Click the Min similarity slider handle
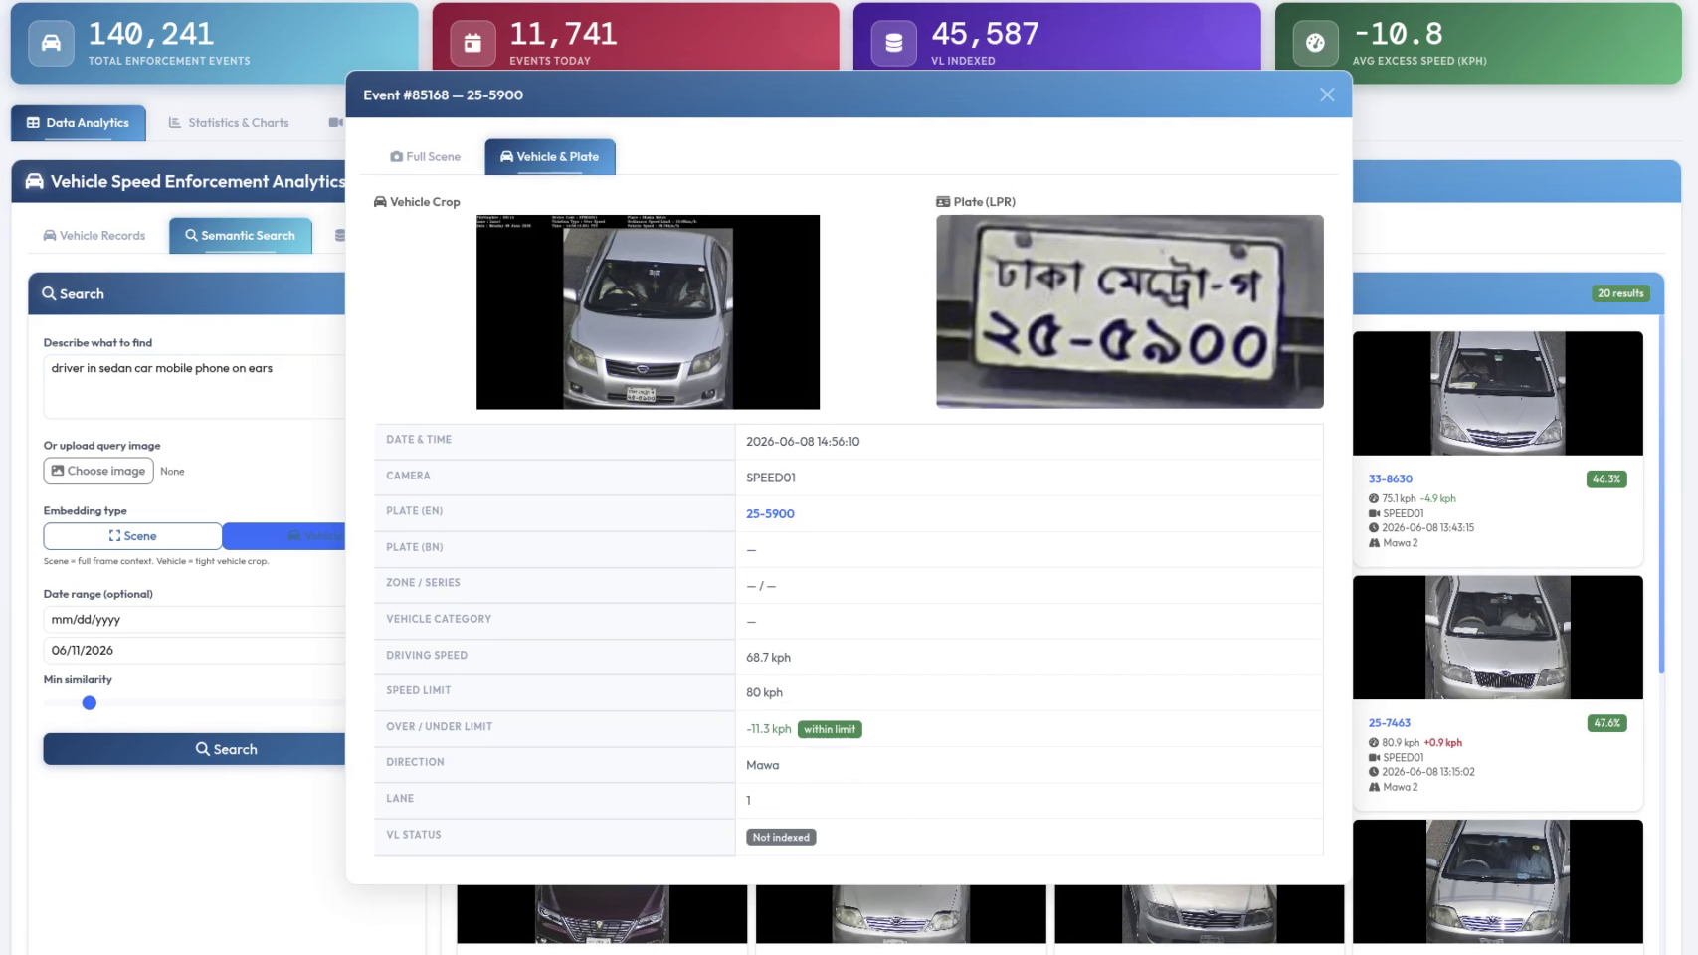 coord(90,703)
